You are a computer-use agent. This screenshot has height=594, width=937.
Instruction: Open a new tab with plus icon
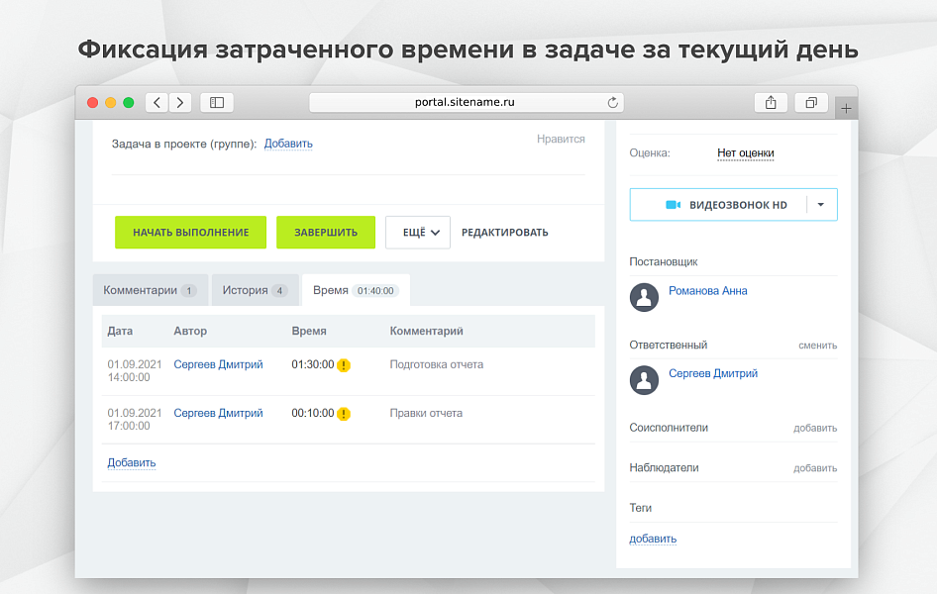click(846, 108)
